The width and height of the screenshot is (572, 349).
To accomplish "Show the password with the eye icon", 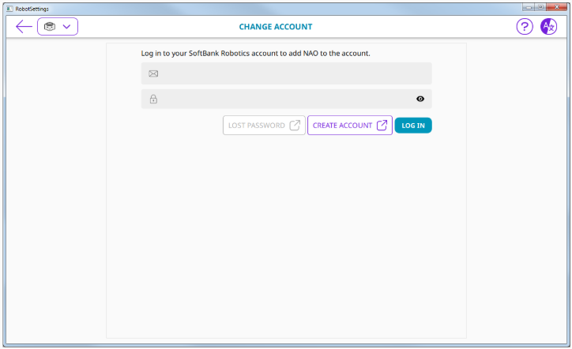I will click(x=420, y=99).
